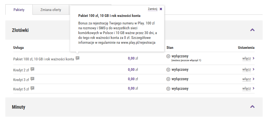The image size is (268, 121).
Task: Switch on Kredyt 5 zł with włącz
Action: point(247,88)
